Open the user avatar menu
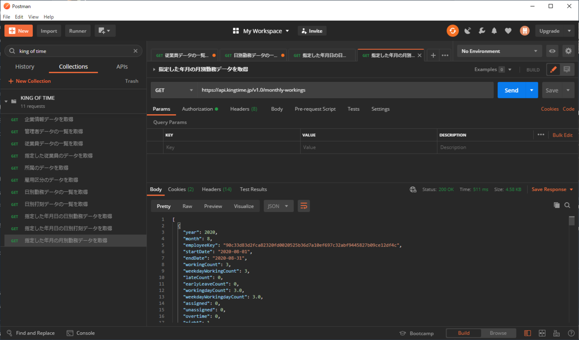This screenshot has height=340, width=579. coord(524,31)
